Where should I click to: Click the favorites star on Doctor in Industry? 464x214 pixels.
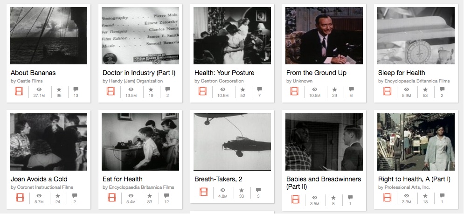click(151, 89)
